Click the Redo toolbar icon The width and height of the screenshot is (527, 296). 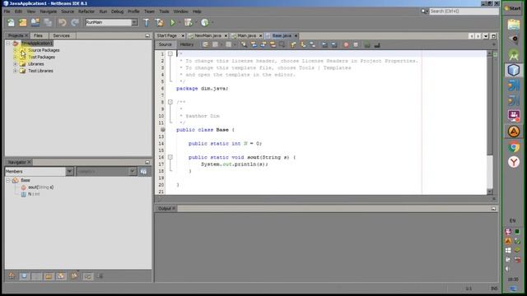[x=75, y=22]
